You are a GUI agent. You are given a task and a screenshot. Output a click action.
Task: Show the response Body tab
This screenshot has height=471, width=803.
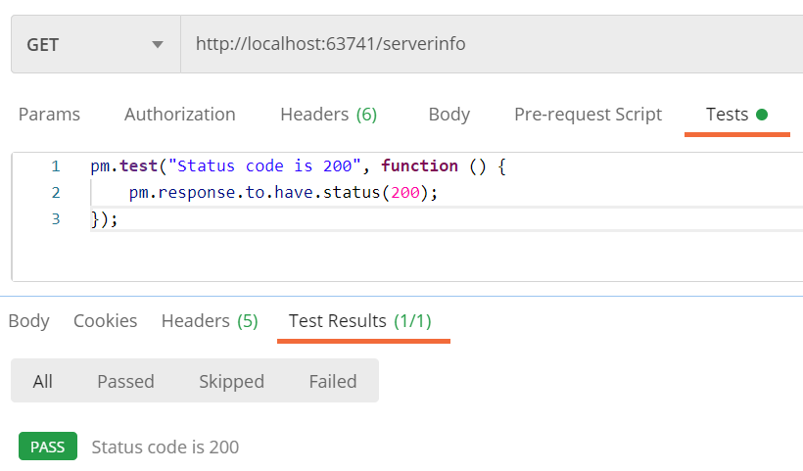28,321
